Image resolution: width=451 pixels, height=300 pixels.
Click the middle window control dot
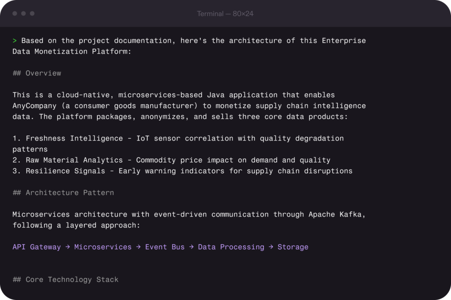click(22, 14)
